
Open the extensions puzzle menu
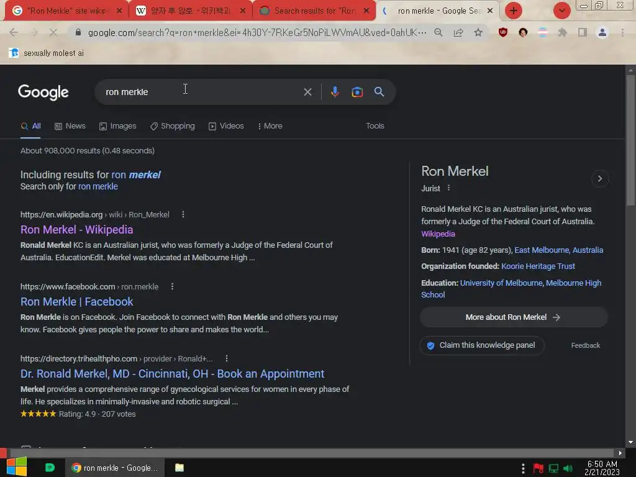point(562,32)
